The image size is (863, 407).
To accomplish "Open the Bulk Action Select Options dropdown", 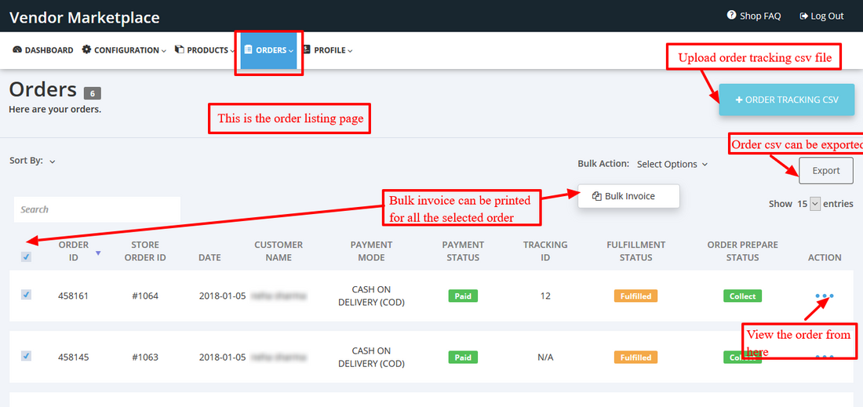I will [672, 164].
